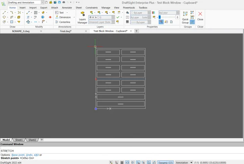Viewport: 244px width, 164px height.
Task: Open the FInal.dwg document tab
Action: point(66,31)
